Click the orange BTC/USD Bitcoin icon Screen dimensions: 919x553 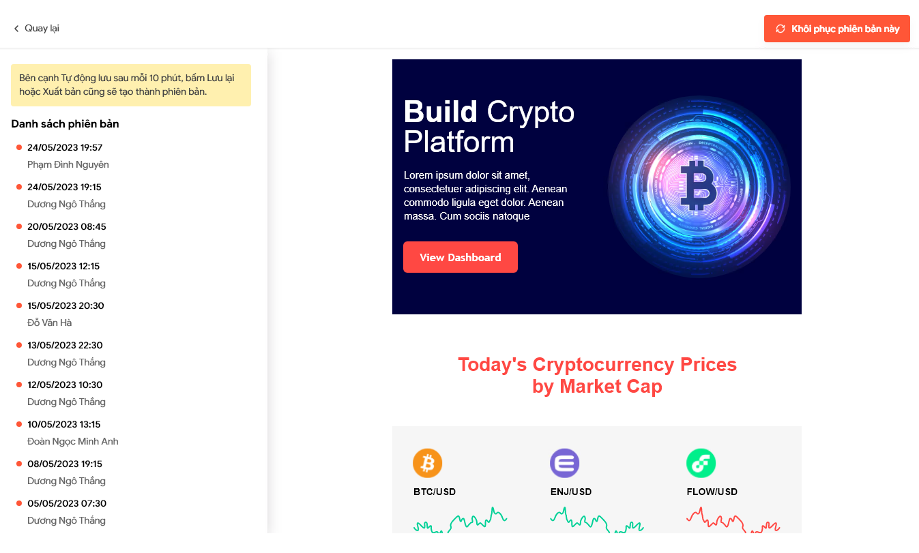pyautogui.click(x=428, y=463)
